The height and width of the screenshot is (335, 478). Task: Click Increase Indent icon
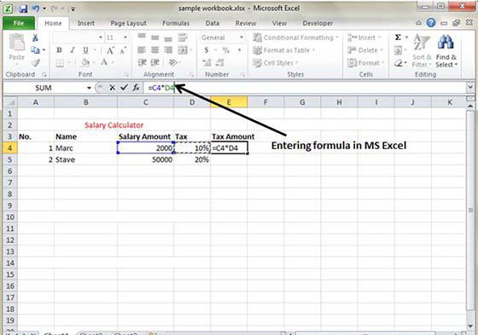click(x=154, y=63)
